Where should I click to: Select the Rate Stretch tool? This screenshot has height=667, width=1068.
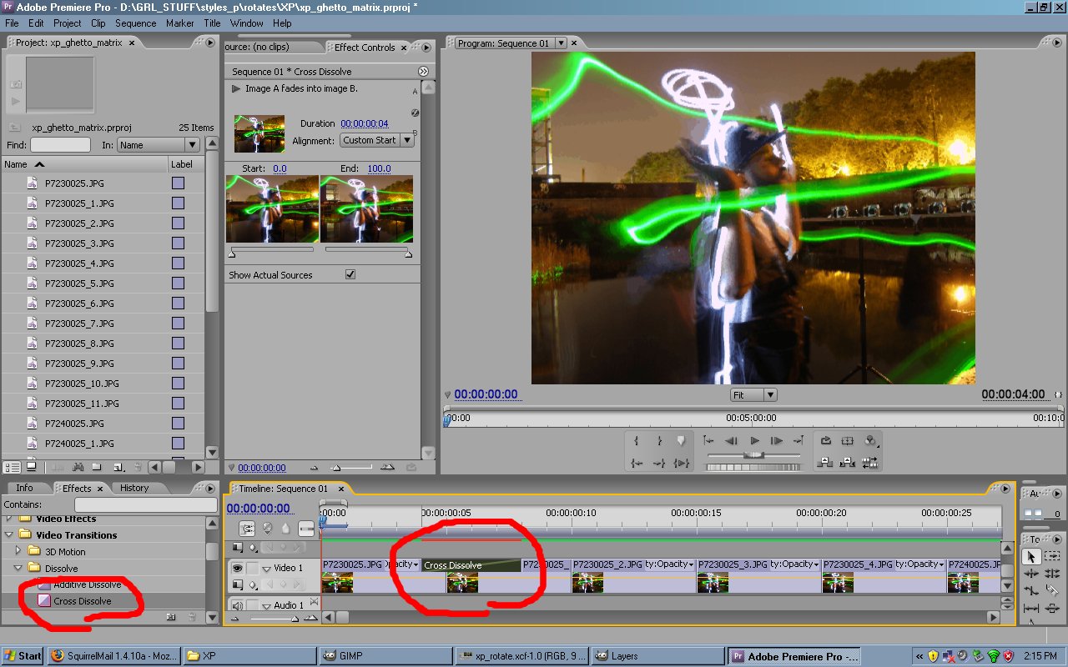coord(1032,591)
